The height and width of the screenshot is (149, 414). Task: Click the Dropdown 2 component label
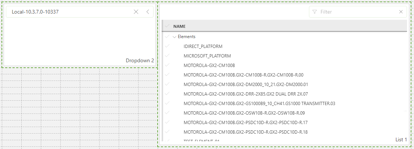(140, 60)
